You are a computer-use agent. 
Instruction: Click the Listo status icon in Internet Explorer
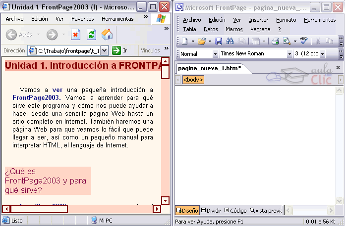pyautogui.click(x=6, y=220)
